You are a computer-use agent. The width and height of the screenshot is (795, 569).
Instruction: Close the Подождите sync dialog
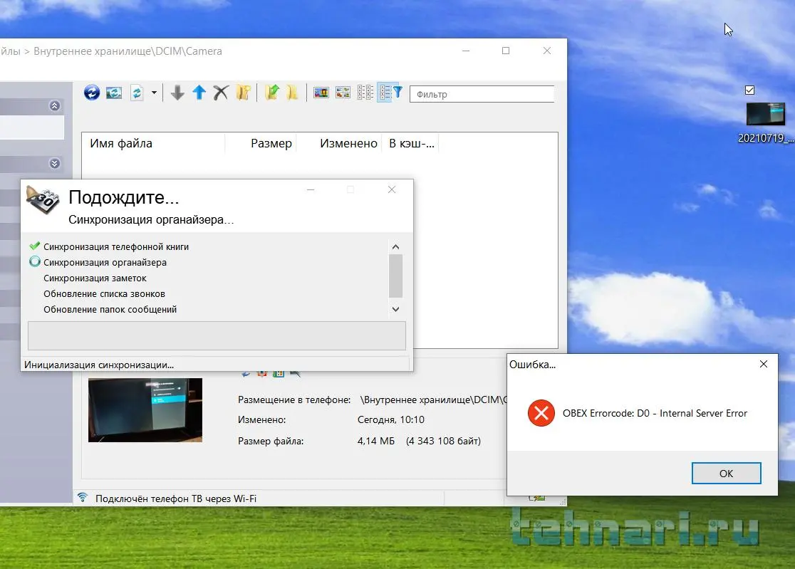391,189
